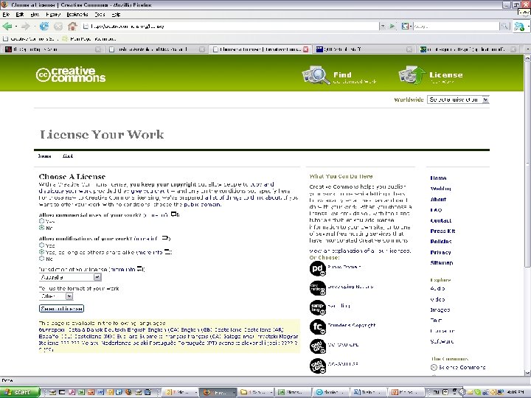Open the Tools menu
This screenshot has width=531, height=398.
point(100,15)
